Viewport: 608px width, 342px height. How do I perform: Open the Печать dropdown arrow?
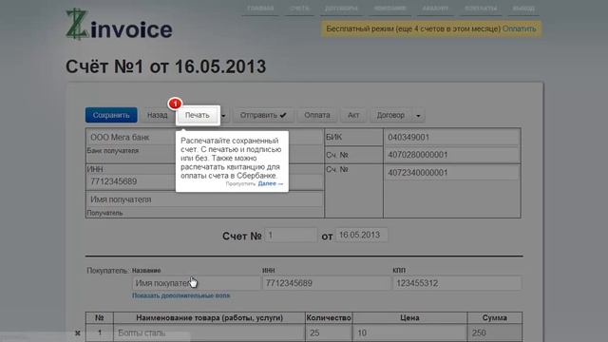223,116
